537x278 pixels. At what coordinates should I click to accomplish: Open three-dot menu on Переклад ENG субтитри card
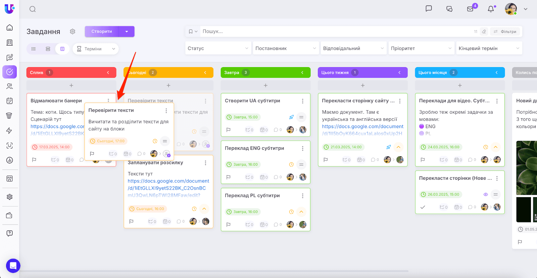pos(302,148)
